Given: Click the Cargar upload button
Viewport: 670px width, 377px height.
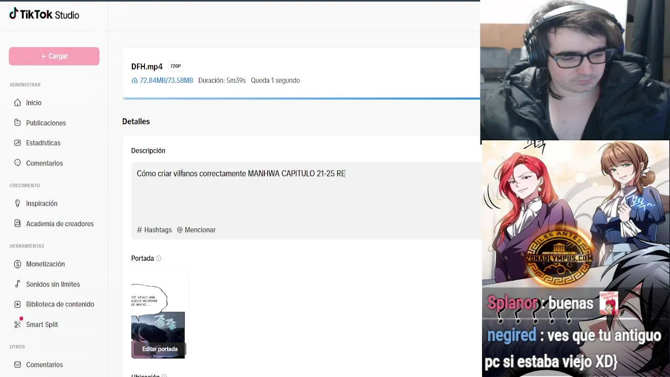Looking at the screenshot, I should (x=54, y=56).
